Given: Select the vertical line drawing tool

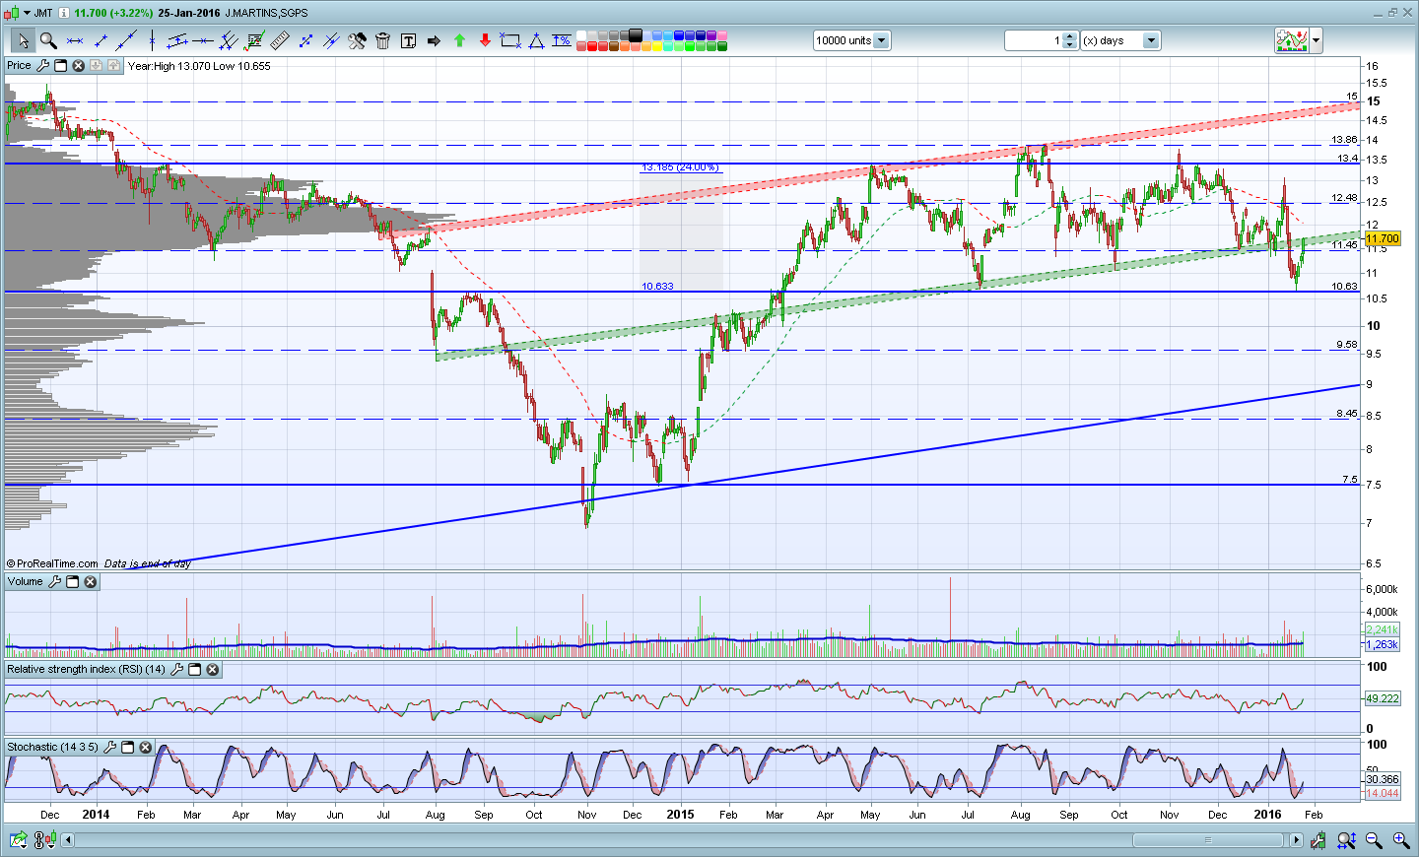Looking at the screenshot, I should click(x=152, y=40).
